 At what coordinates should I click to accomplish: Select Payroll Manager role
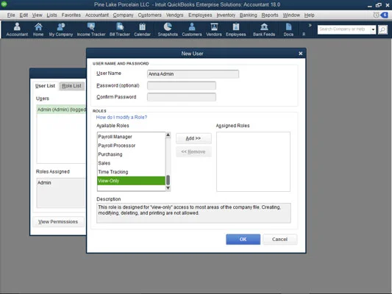tap(131, 137)
